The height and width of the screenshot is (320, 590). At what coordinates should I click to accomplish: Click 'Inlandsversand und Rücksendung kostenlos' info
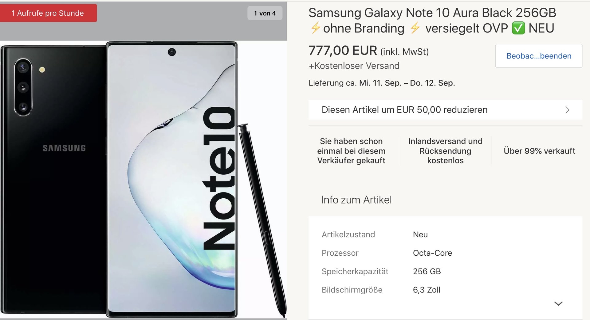pyautogui.click(x=445, y=151)
